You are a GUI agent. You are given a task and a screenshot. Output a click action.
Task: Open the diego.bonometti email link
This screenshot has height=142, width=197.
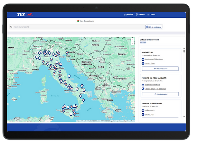point(154,59)
